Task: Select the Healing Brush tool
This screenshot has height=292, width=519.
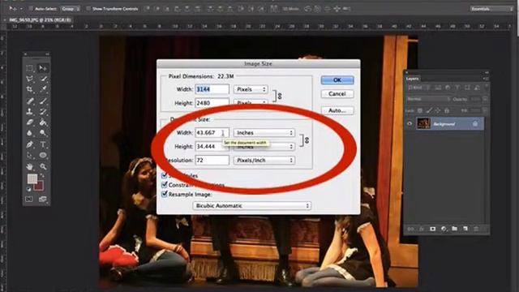Action: coord(30,101)
